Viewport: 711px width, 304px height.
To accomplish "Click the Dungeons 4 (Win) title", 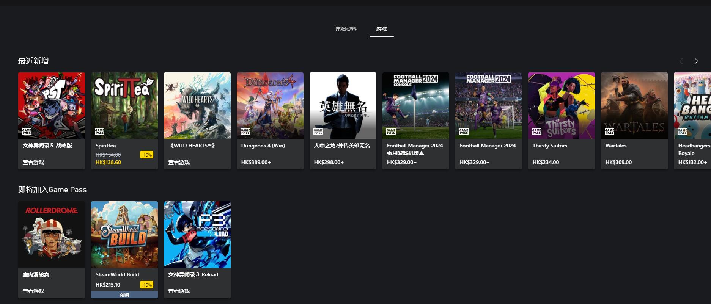I will point(263,146).
